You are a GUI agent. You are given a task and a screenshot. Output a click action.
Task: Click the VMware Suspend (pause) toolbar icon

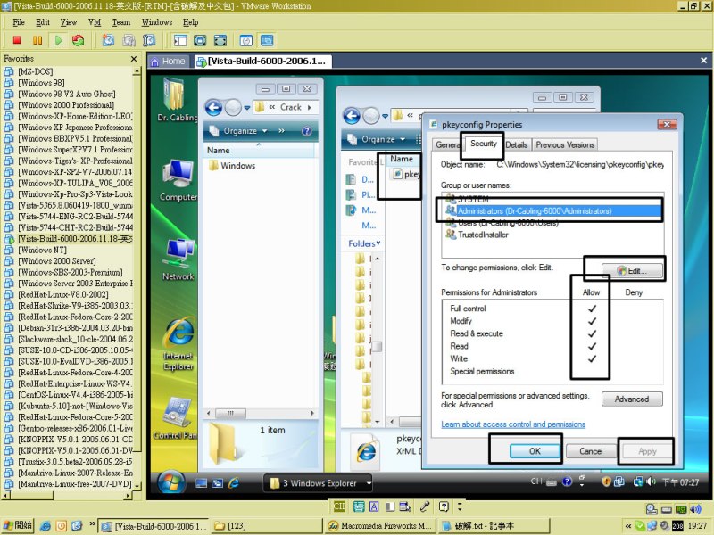click(x=37, y=40)
